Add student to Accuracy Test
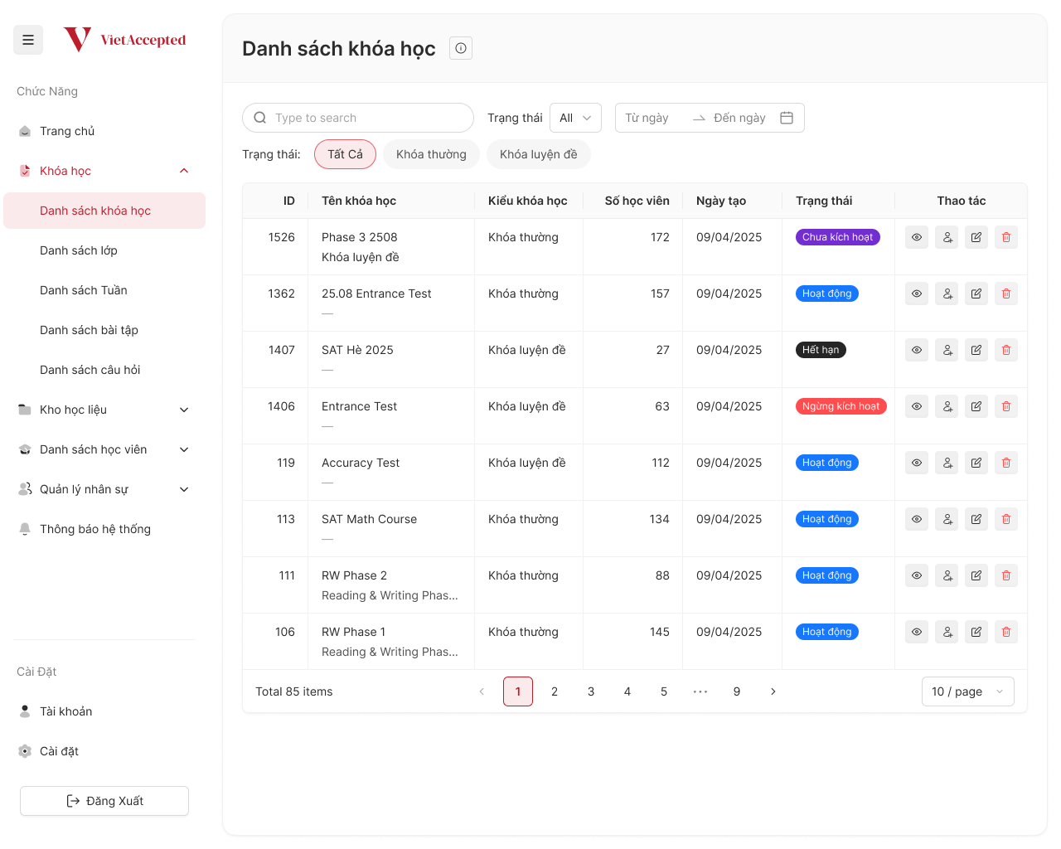The width and height of the screenshot is (1061, 849). tap(947, 463)
